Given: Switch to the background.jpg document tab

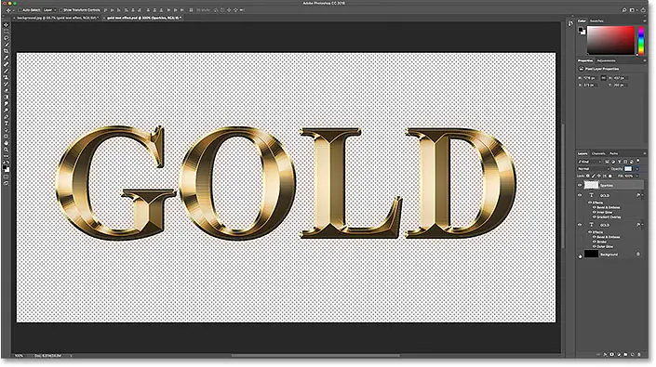Looking at the screenshot, I should [58, 18].
